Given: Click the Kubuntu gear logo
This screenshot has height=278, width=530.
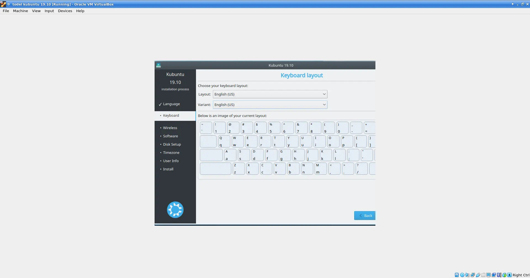Looking at the screenshot, I should tap(175, 210).
